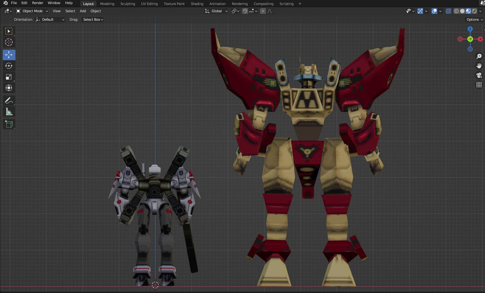
Task: Open the Drag Select Box dropdown
Action: [93, 19]
